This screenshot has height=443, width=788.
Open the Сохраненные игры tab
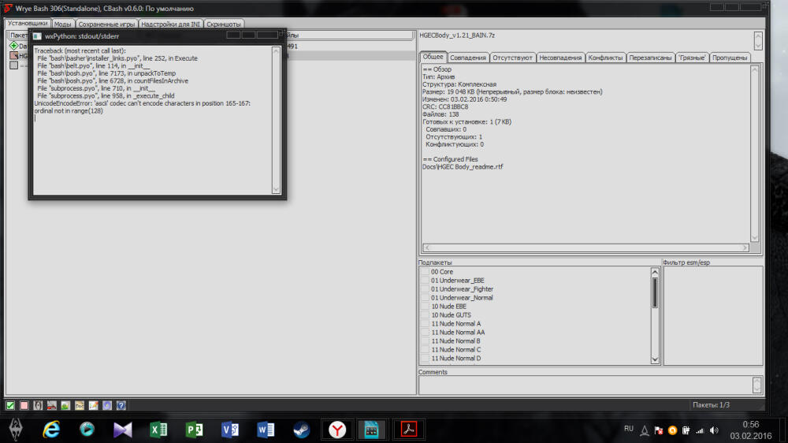(106, 24)
